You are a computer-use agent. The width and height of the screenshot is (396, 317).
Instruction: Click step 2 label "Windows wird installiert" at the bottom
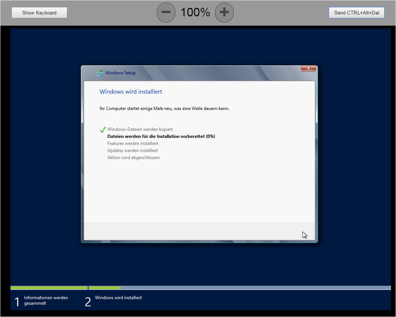click(x=119, y=298)
